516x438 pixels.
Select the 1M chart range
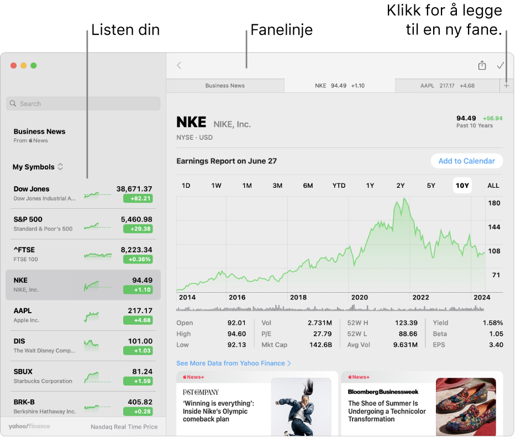[247, 186]
